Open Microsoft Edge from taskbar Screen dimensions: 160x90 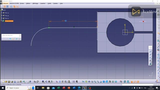(x=79, y=88)
